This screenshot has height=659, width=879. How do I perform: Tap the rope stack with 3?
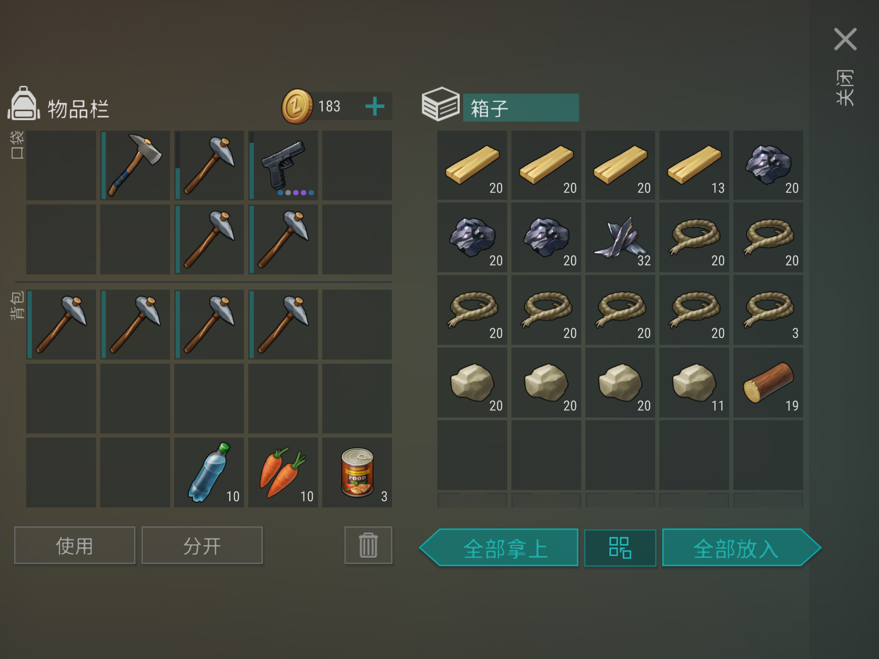pyautogui.click(x=768, y=310)
